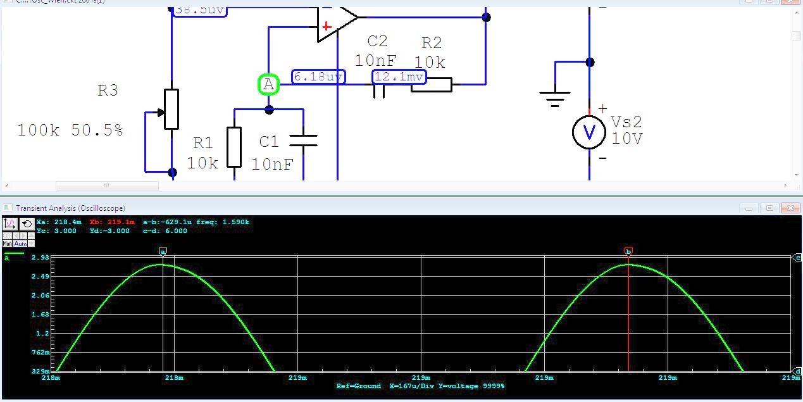The width and height of the screenshot is (803, 402).
Task: Click the C2 capacitor symbol
Action: pyautogui.click(x=379, y=92)
